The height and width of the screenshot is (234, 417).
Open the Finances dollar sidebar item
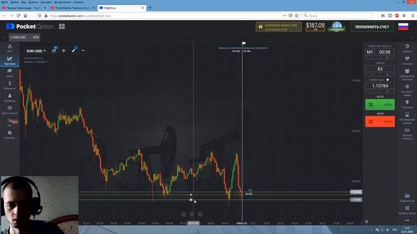point(10,85)
